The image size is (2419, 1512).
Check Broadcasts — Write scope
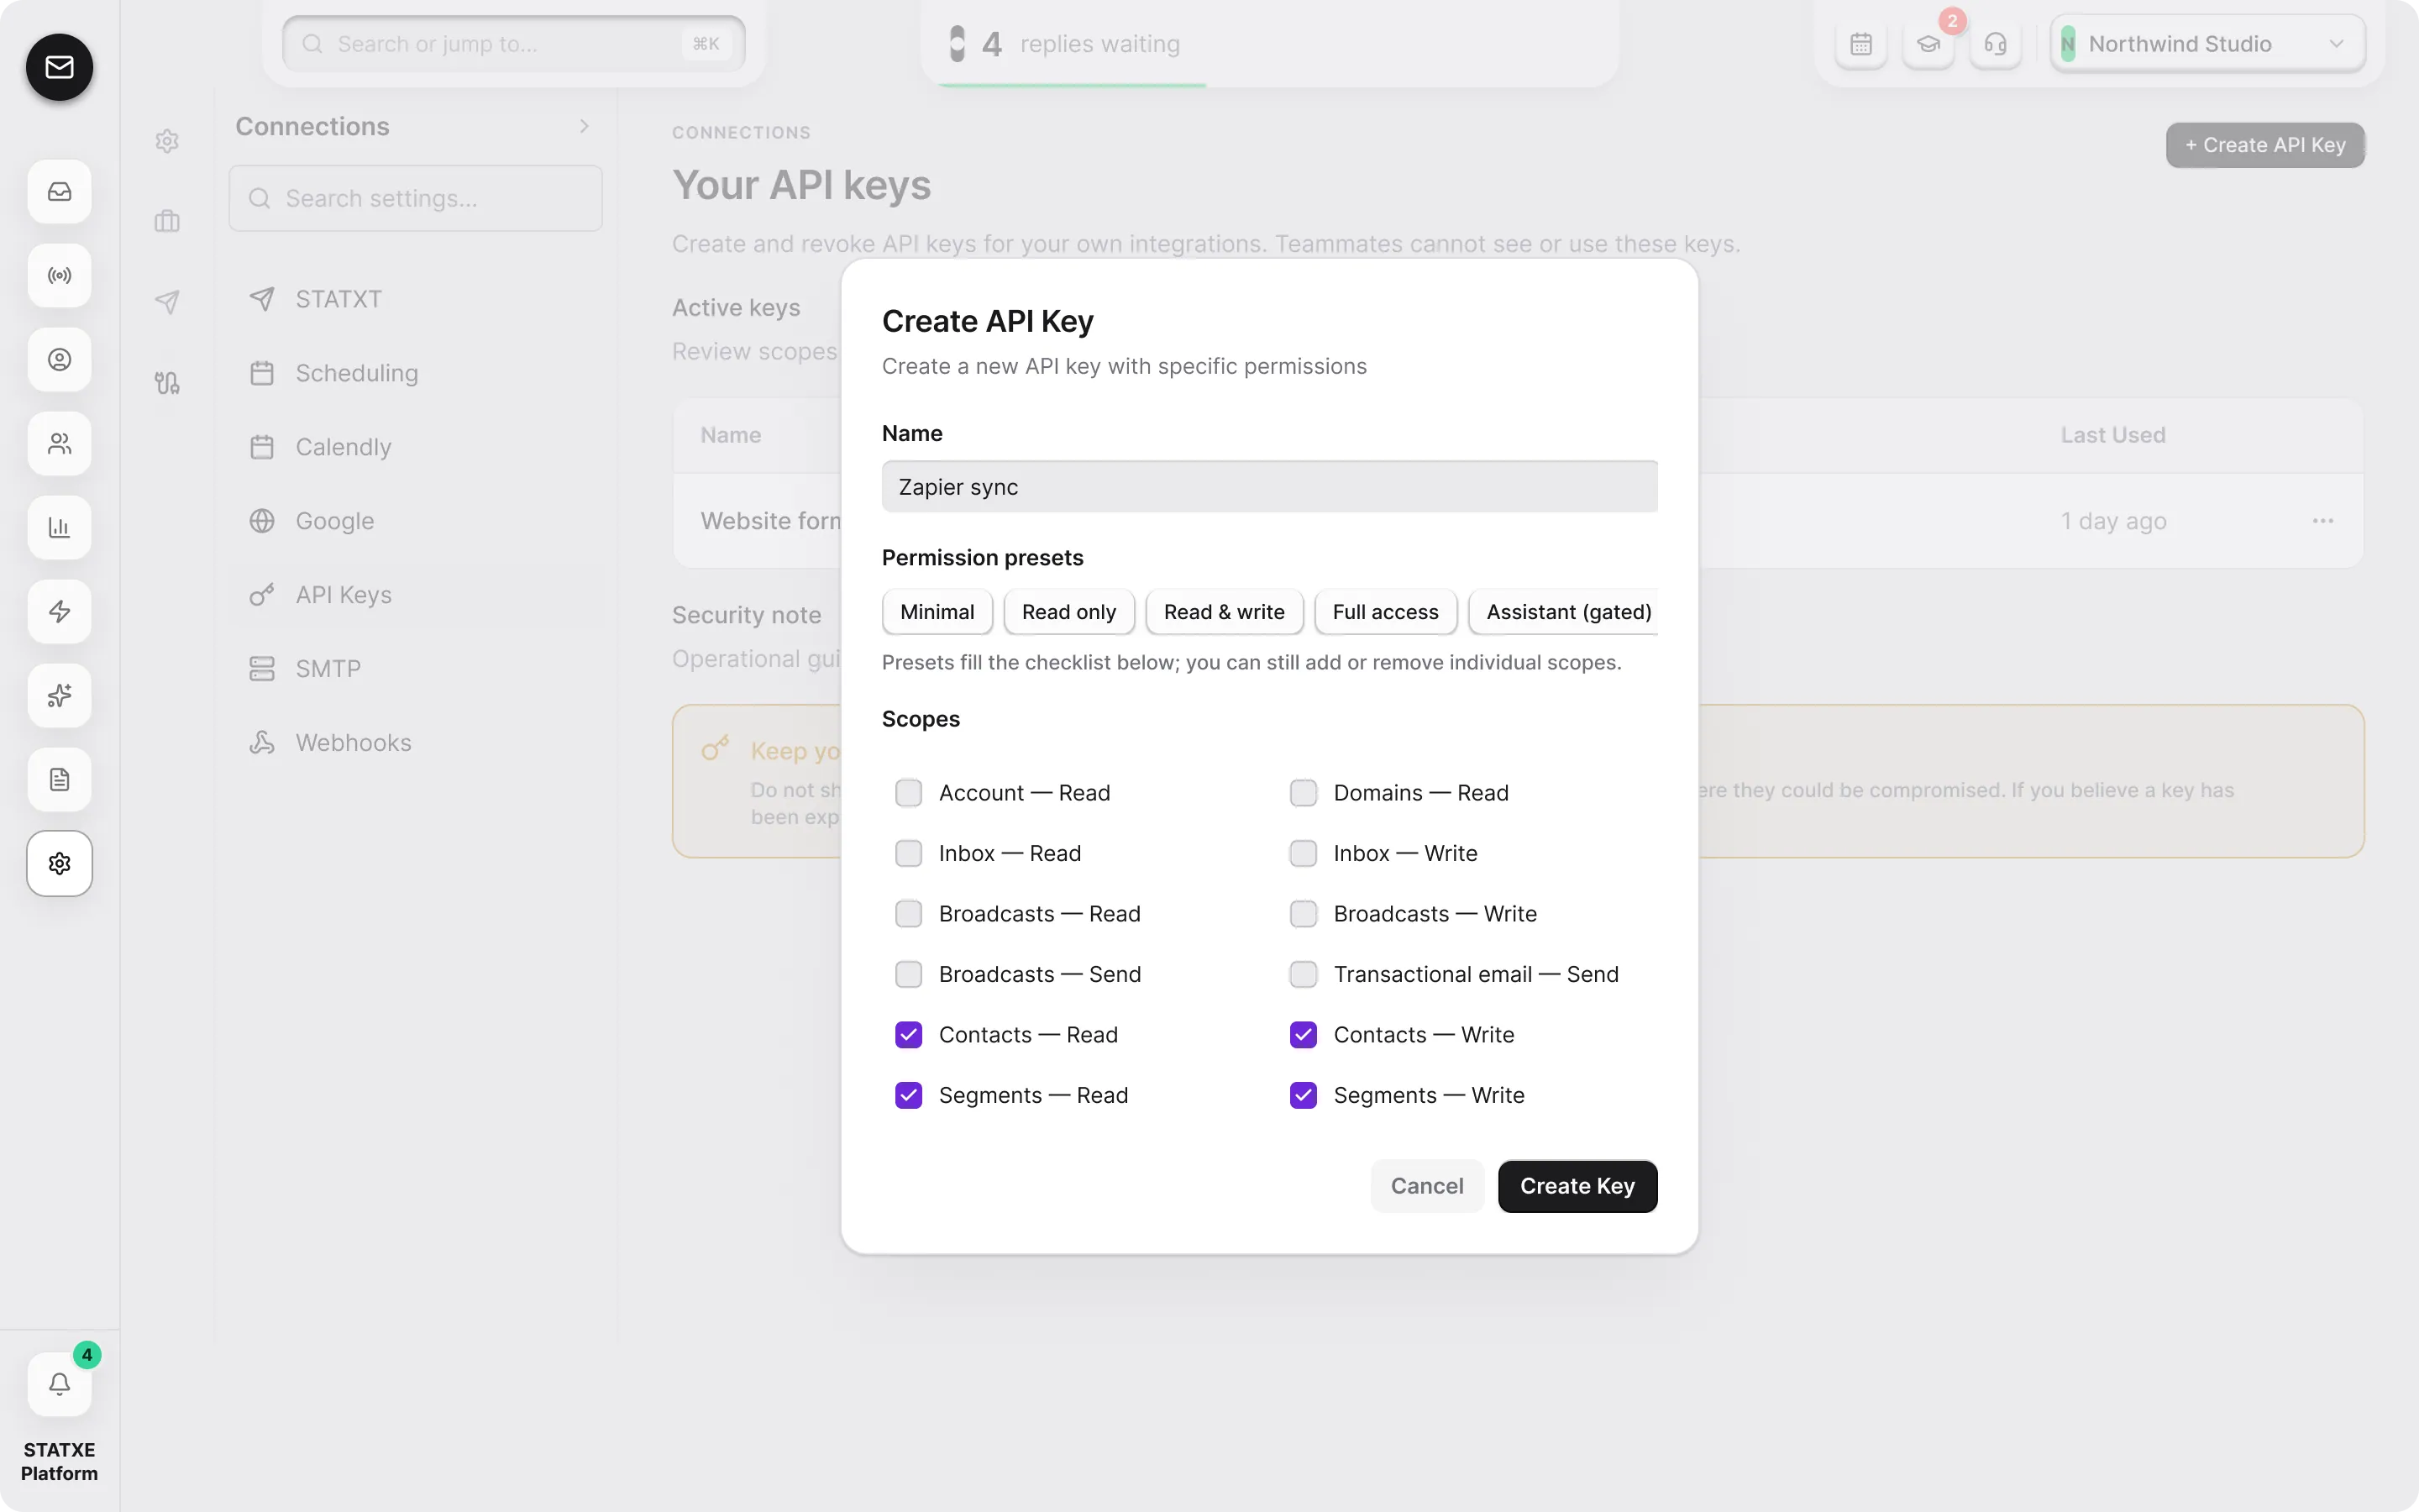[x=1303, y=914]
